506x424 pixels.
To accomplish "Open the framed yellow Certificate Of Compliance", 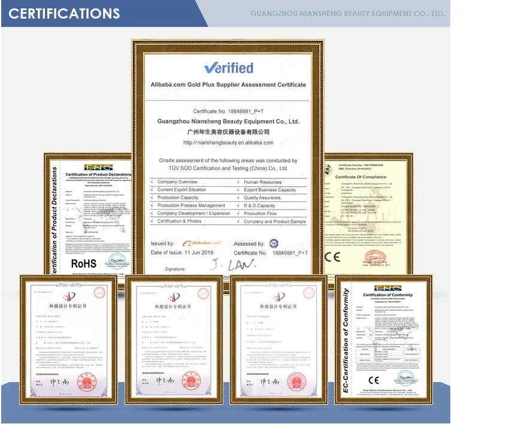I will (x=368, y=214).
